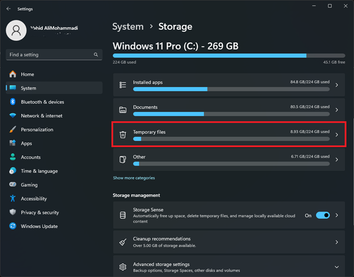Click Over 5.00 GB of storage available text
This screenshot has height=277, width=354.
(165, 246)
